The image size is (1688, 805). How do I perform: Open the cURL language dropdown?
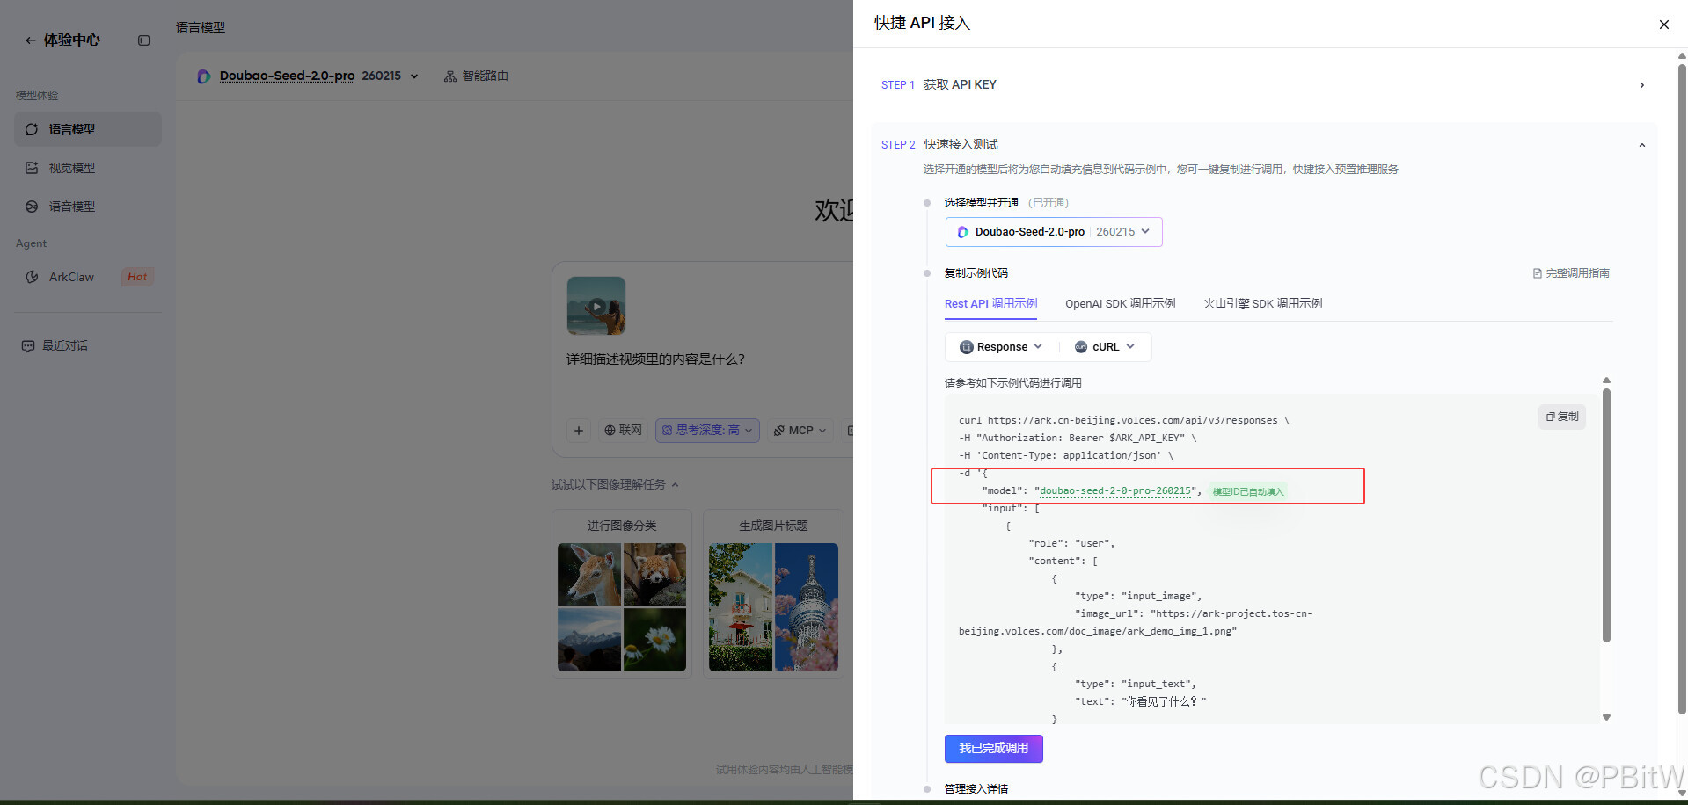(1105, 347)
